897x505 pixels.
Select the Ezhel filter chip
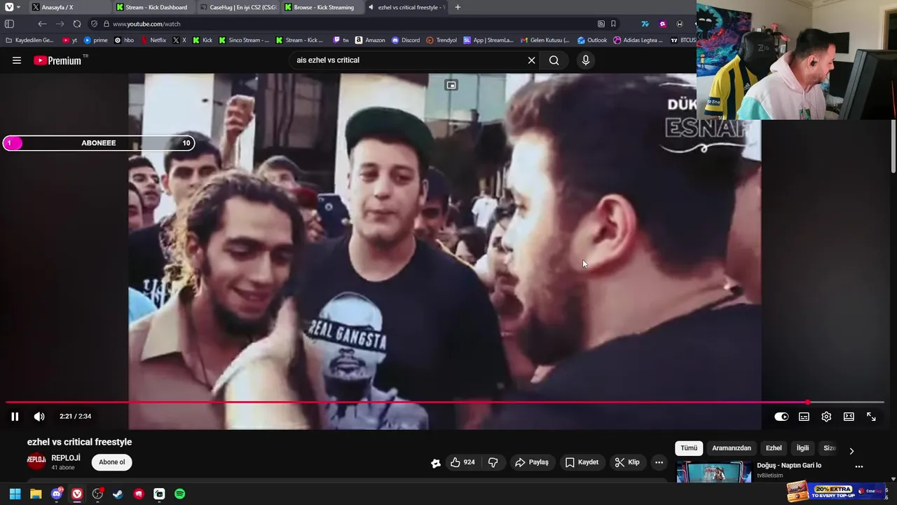click(774, 448)
